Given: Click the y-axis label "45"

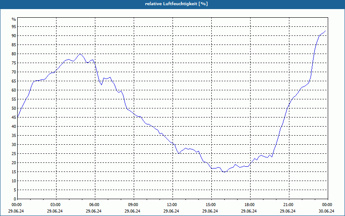Looking at the screenshot, I should [x=14, y=117].
